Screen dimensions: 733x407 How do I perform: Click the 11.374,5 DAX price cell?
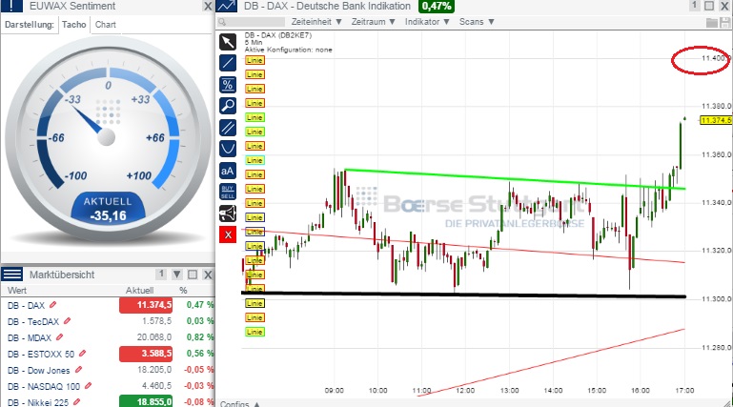point(146,305)
